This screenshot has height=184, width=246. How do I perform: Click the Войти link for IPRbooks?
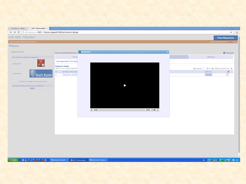tap(32, 88)
